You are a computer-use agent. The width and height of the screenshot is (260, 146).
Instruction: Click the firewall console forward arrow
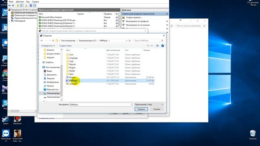13,5
